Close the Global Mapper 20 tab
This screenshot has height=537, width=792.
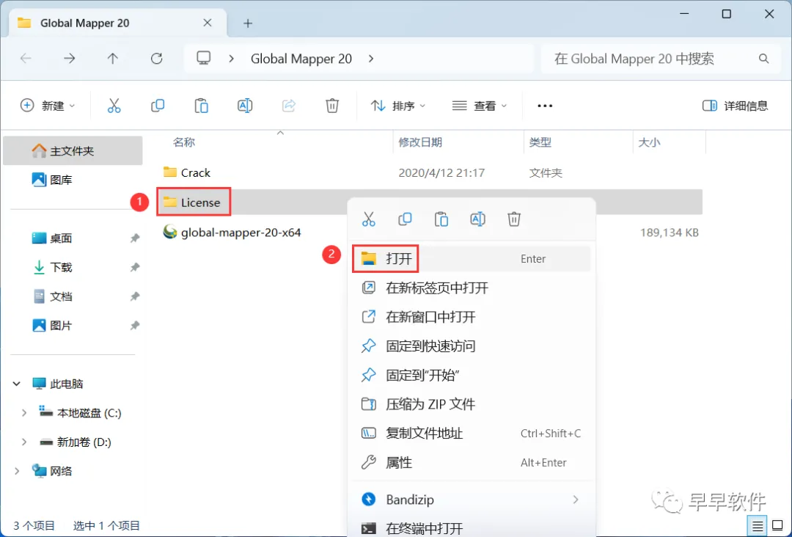pyautogui.click(x=207, y=23)
